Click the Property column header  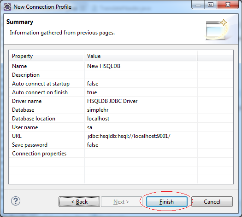[x=47, y=56]
